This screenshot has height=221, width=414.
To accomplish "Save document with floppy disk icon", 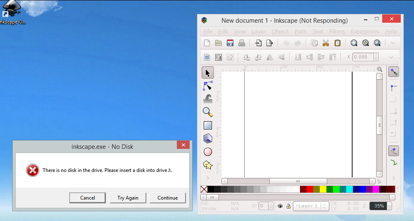I will point(230,43).
